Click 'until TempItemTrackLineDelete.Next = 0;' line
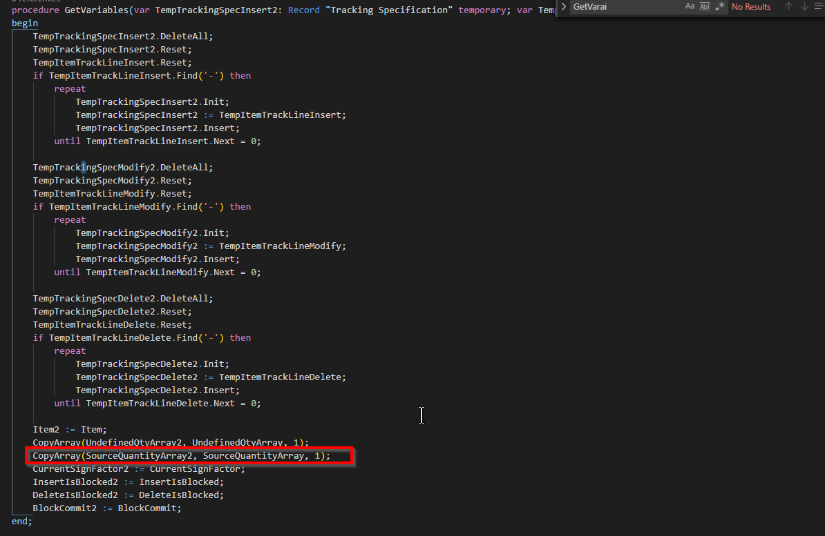 coord(158,404)
